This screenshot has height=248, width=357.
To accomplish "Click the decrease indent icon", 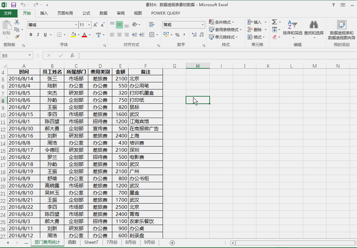I will coord(135,35).
